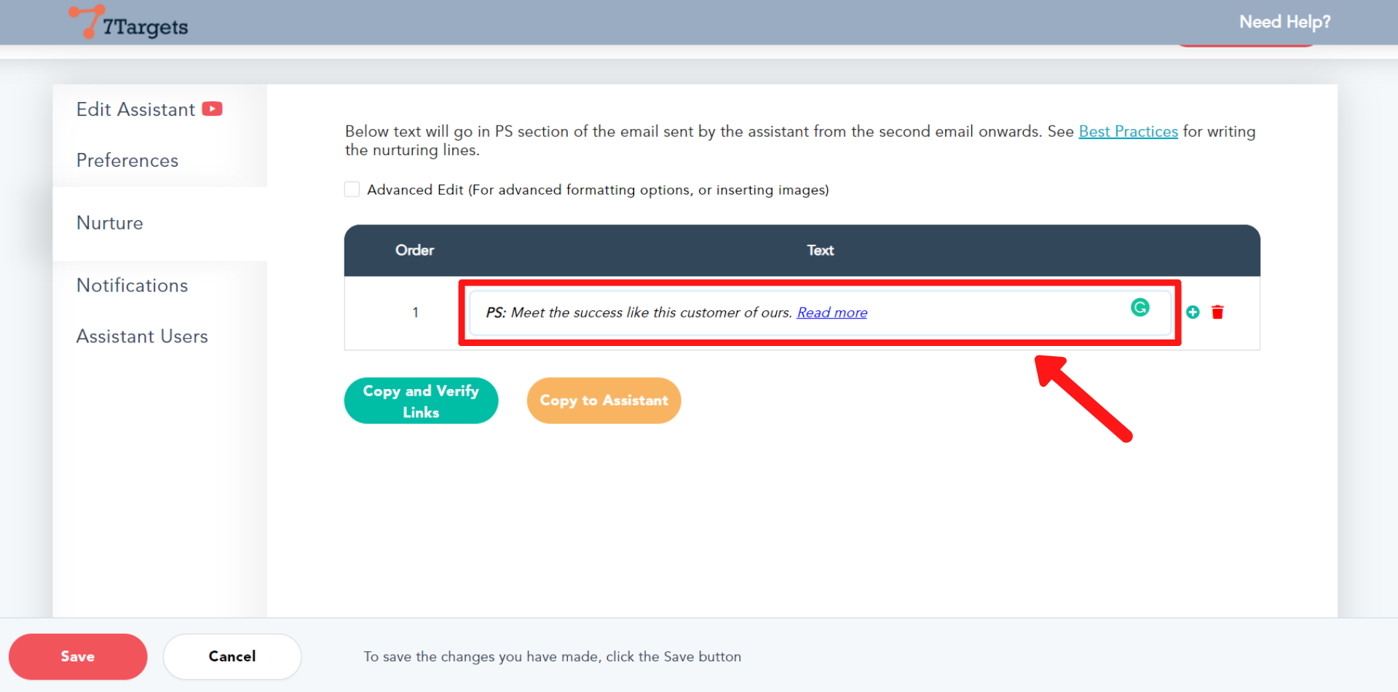This screenshot has height=692, width=1398.
Task: Follow the Read more link
Action: (832, 313)
